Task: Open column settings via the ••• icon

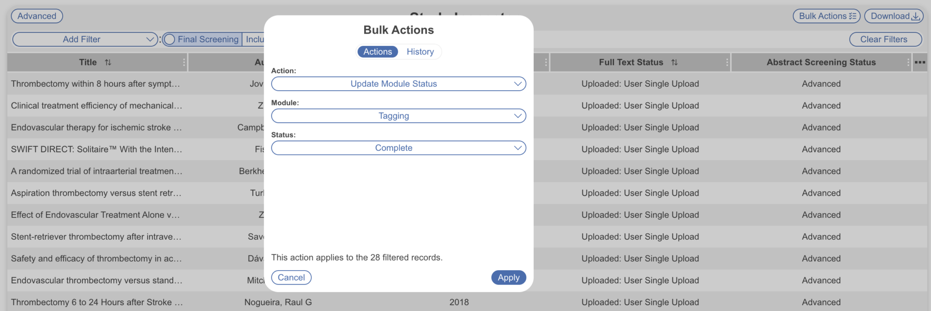Action: point(920,62)
